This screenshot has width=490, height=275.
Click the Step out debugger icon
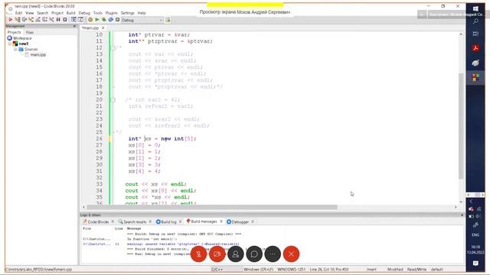38,20
